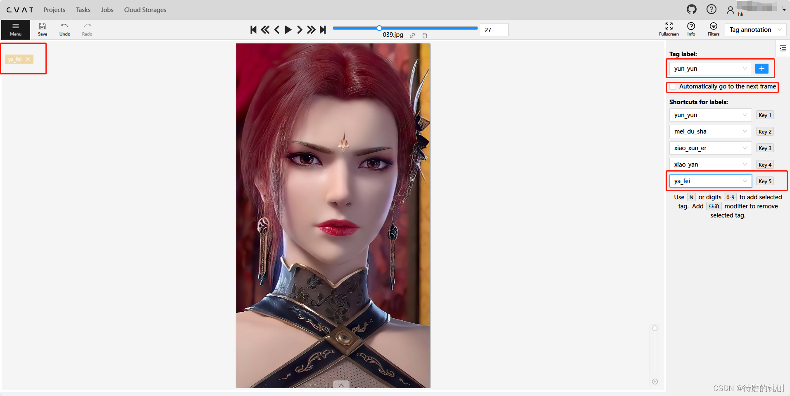The width and height of the screenshot is (790, 396).
Task: Add tag with the blue plus button
Action: 762,69
